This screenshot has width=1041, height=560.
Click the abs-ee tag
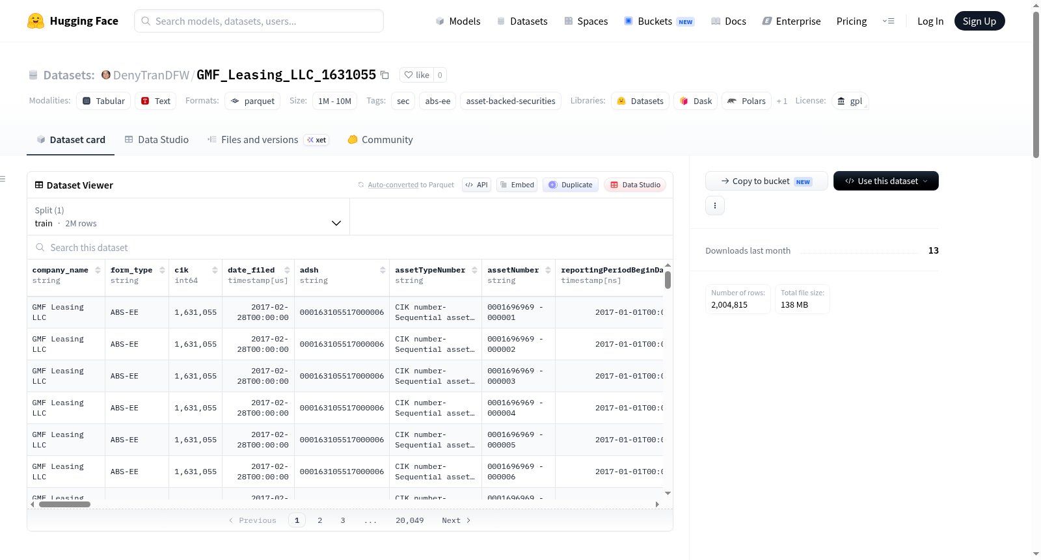(x=438, y=101)
